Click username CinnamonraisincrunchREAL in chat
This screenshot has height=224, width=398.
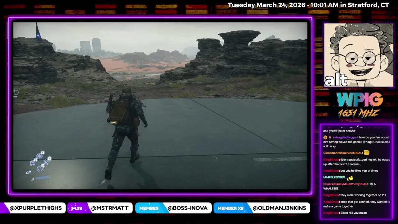[x=342, y=153]
